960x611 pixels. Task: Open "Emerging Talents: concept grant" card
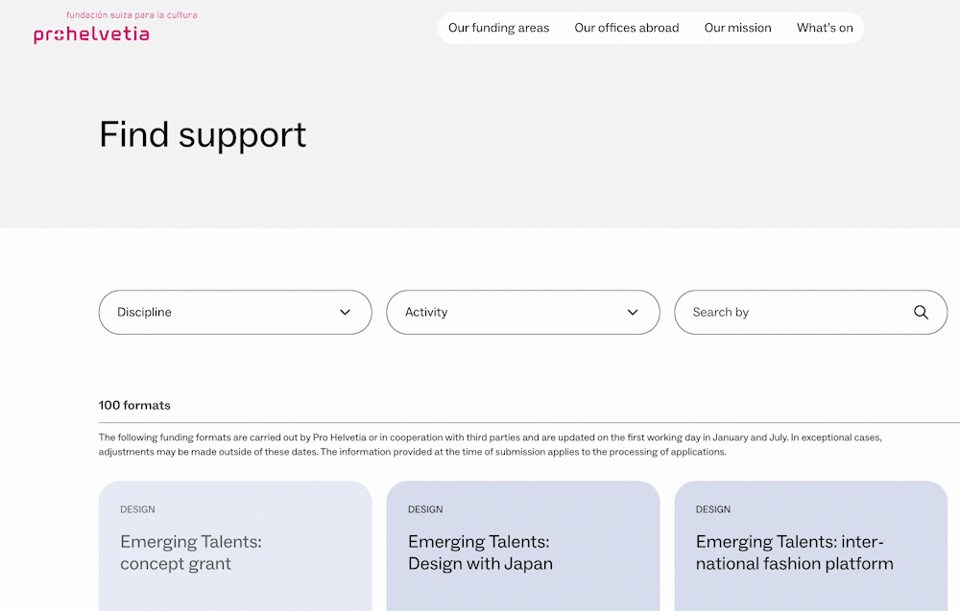190,552
